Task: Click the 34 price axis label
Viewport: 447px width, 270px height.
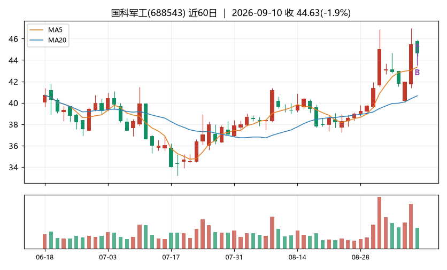Action: point(13,168)
